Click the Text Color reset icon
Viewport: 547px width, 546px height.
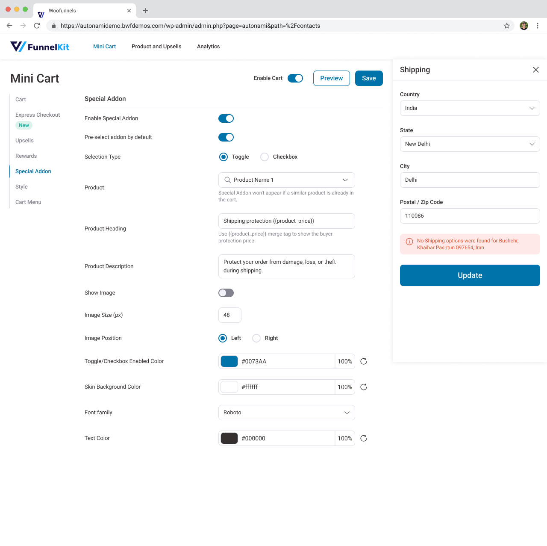(x=364, y=438)
